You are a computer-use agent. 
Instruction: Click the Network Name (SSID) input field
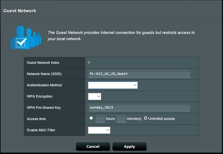pos(139,74)
